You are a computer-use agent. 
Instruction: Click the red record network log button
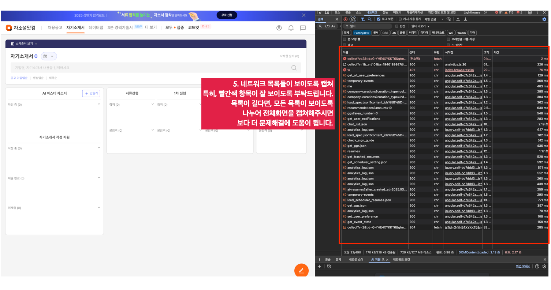(x=345, y=19)
